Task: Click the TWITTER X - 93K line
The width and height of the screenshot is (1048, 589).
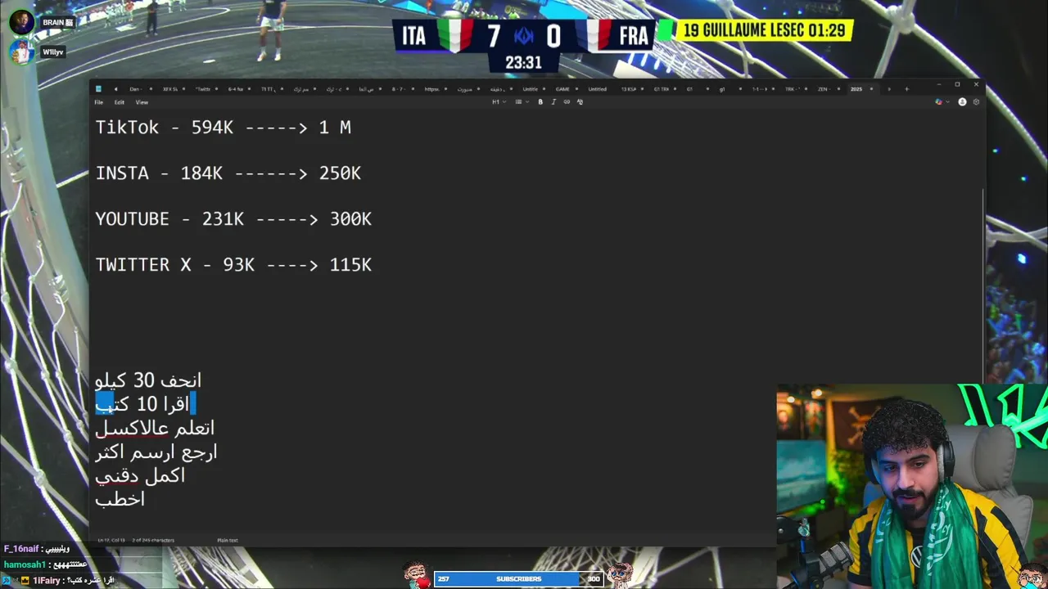Action: pyautogui.click(x=233, y=265)
